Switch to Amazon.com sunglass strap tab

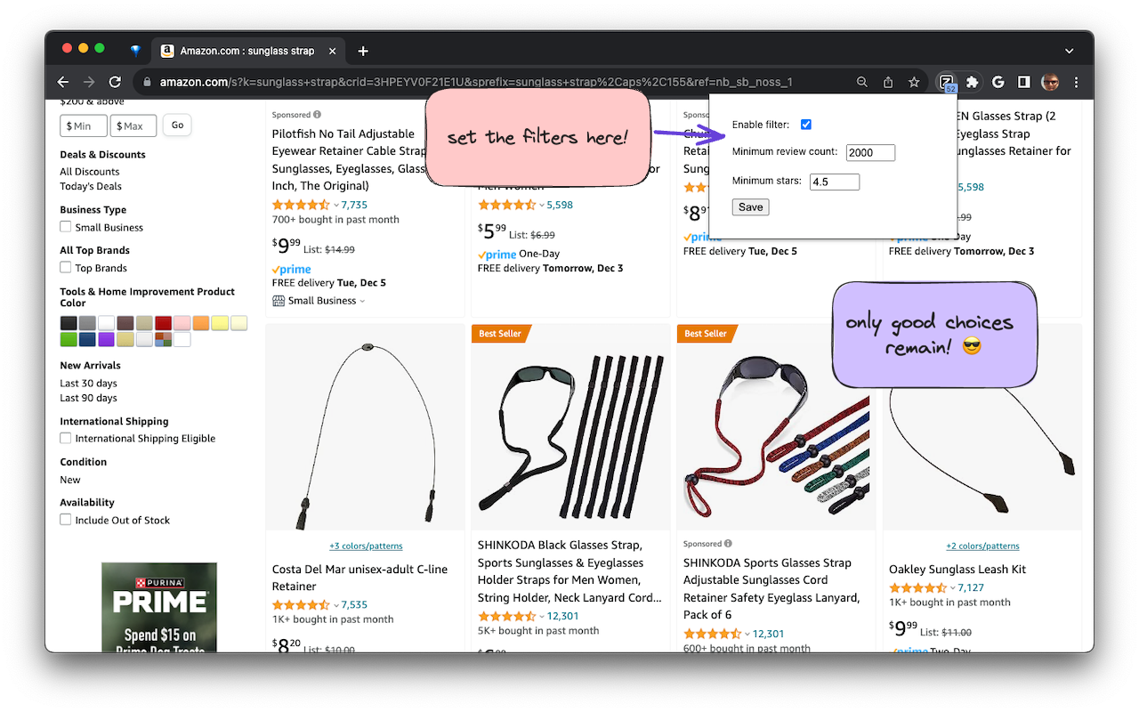(x=247, y=51)
